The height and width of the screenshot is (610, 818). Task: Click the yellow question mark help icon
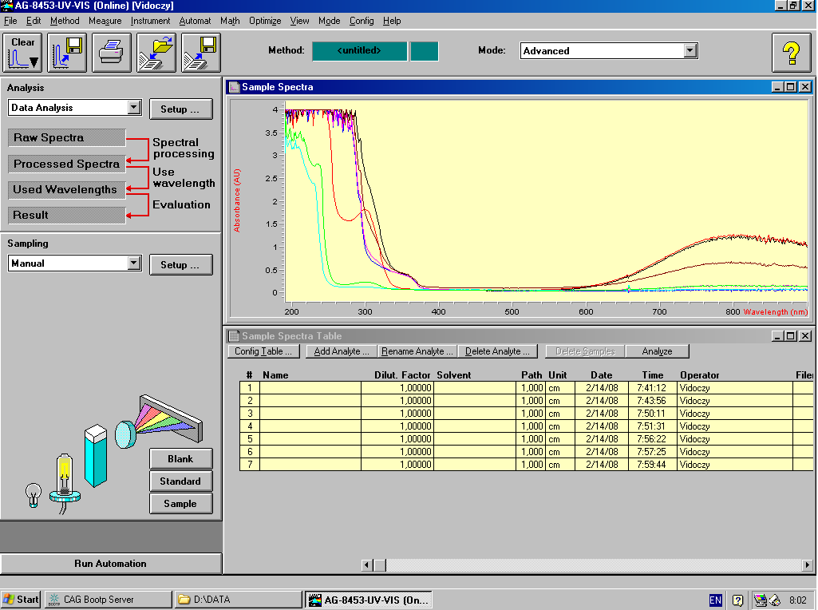coord(792,53)
